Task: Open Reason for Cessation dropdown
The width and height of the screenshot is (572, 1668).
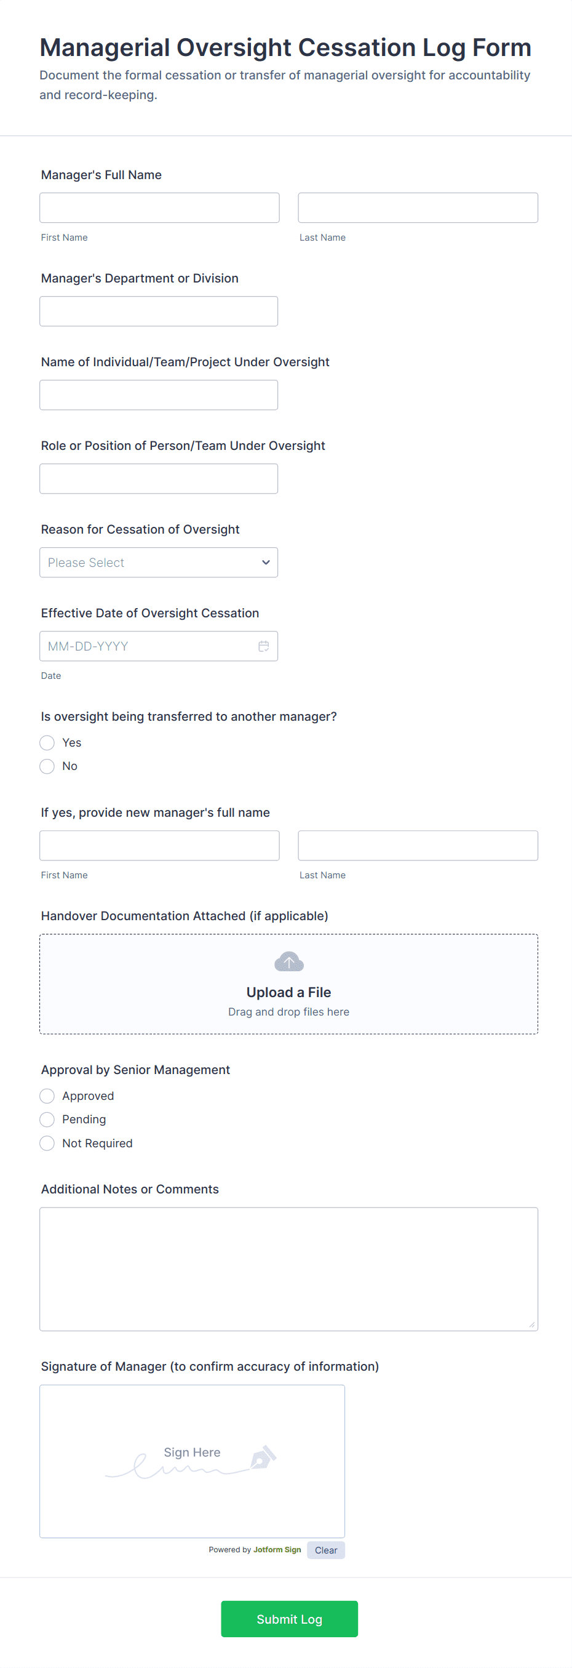Action: [x=149, y=563]
